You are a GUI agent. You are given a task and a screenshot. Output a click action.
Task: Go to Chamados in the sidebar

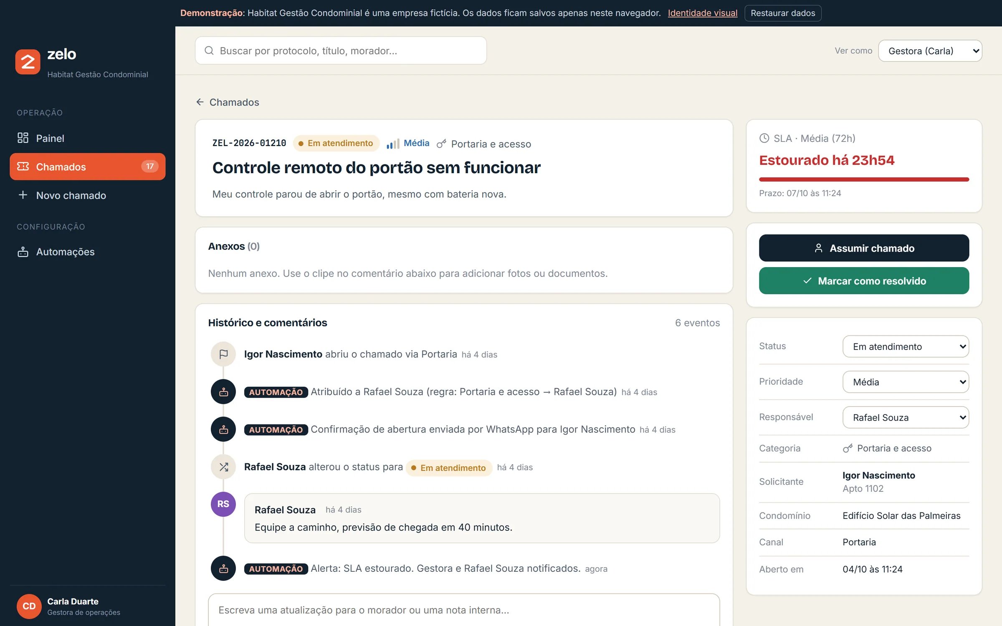tap(88, 167)
